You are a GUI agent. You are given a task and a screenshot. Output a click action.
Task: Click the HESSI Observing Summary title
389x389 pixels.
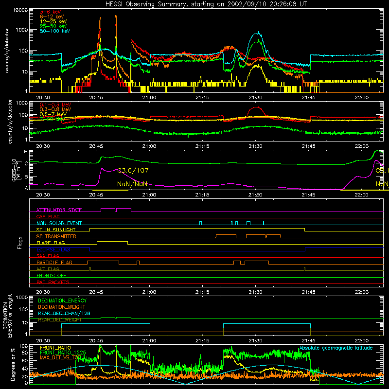click(206, 4)
